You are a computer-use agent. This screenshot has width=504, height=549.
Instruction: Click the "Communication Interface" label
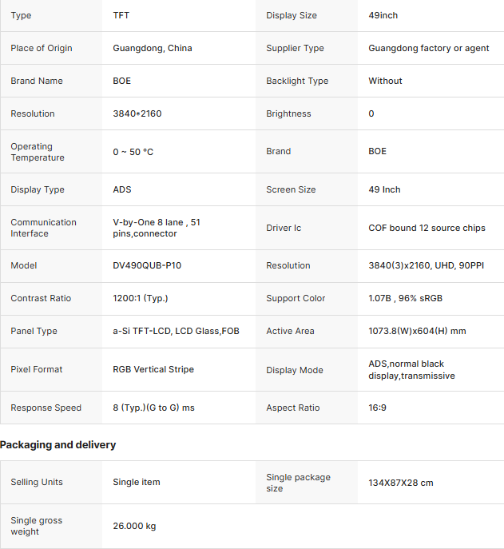tap(44, 228)
